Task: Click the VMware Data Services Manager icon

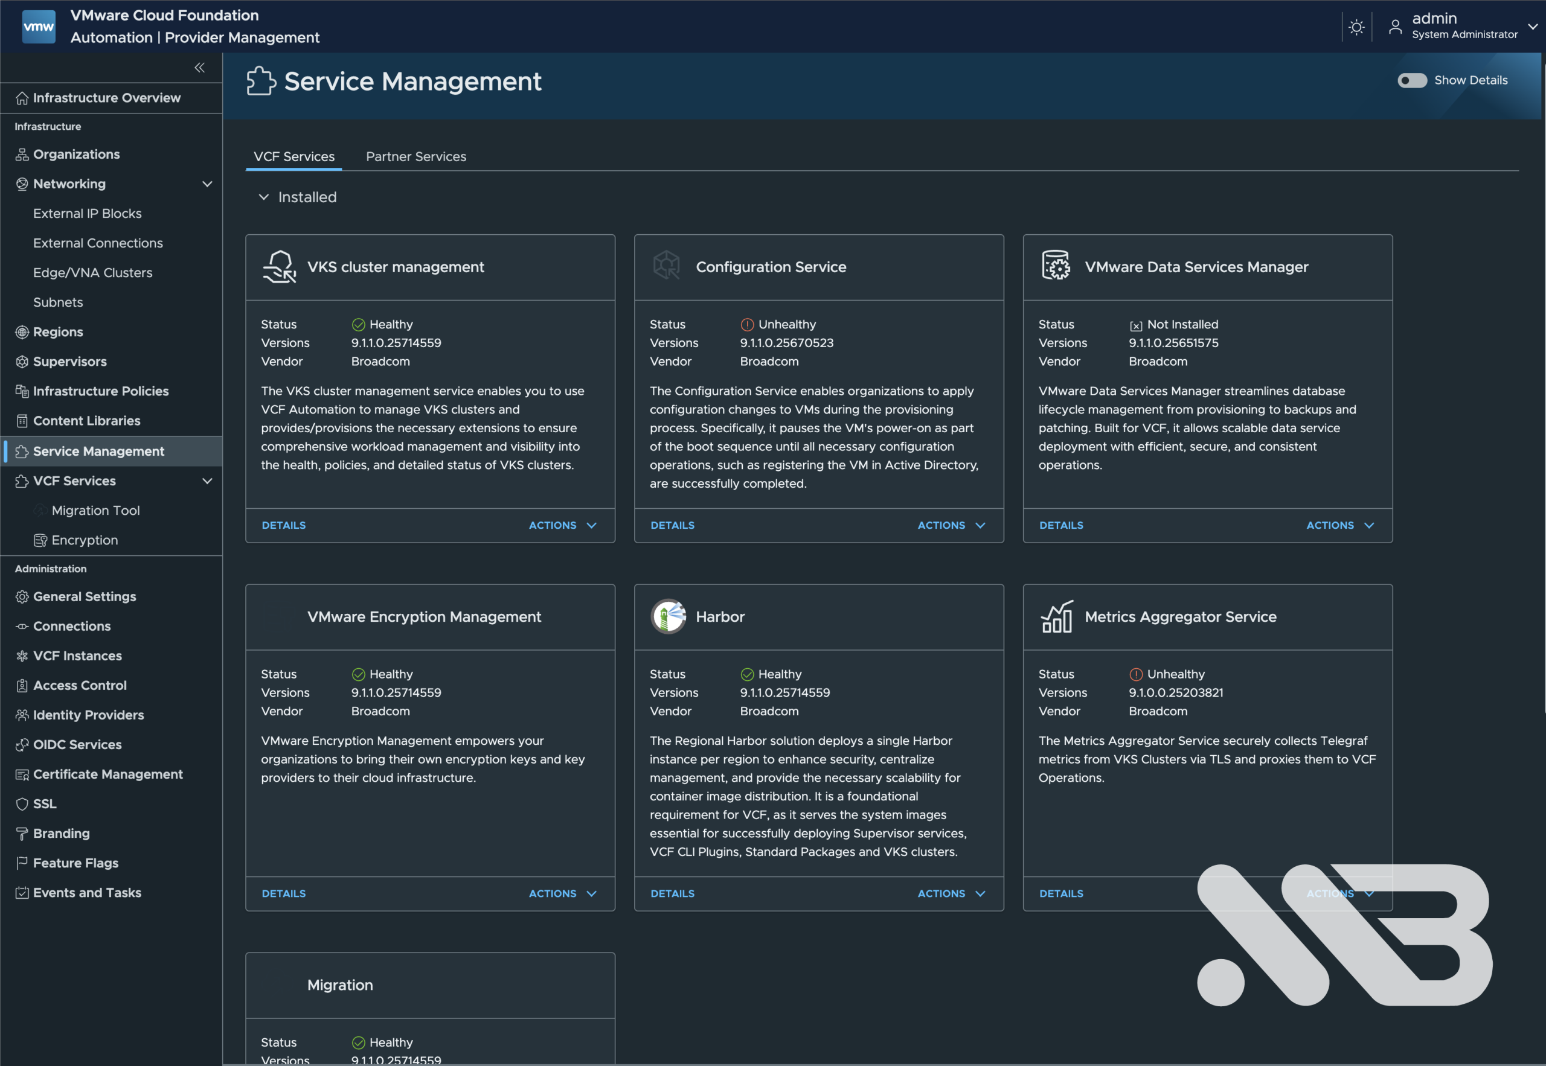Action: click(x=1056, y=265)
